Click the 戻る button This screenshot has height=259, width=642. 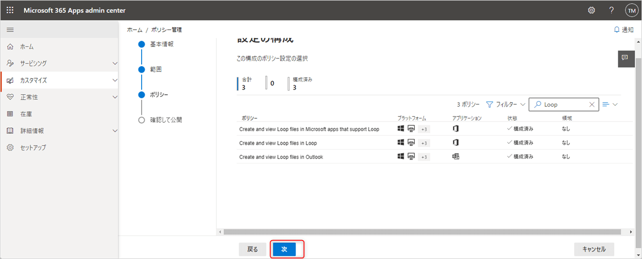tap(253, 249)
